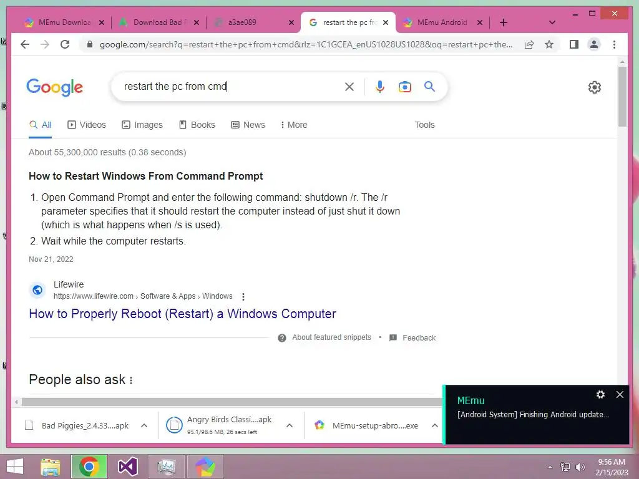
Task: Open Visual Studio from the taskbar
Action: click(x=127, y=467)
